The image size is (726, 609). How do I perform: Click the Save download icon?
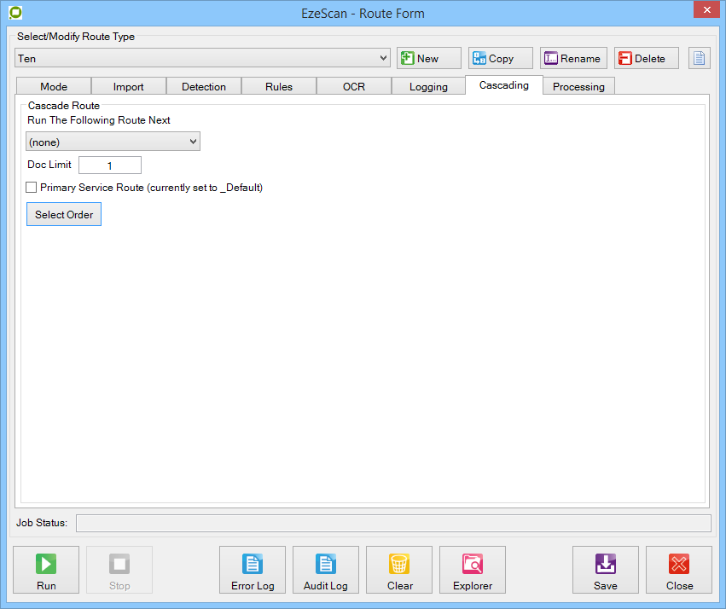[606, 564]
